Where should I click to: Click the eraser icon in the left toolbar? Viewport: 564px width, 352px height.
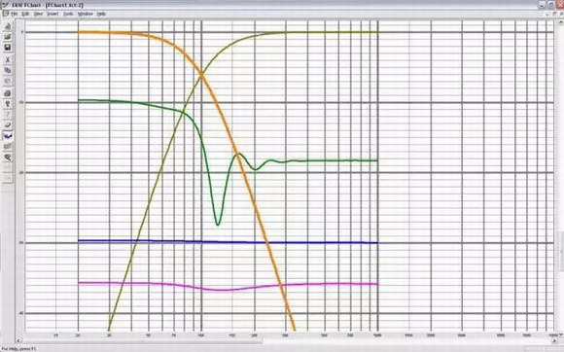[x=8, y=125]
